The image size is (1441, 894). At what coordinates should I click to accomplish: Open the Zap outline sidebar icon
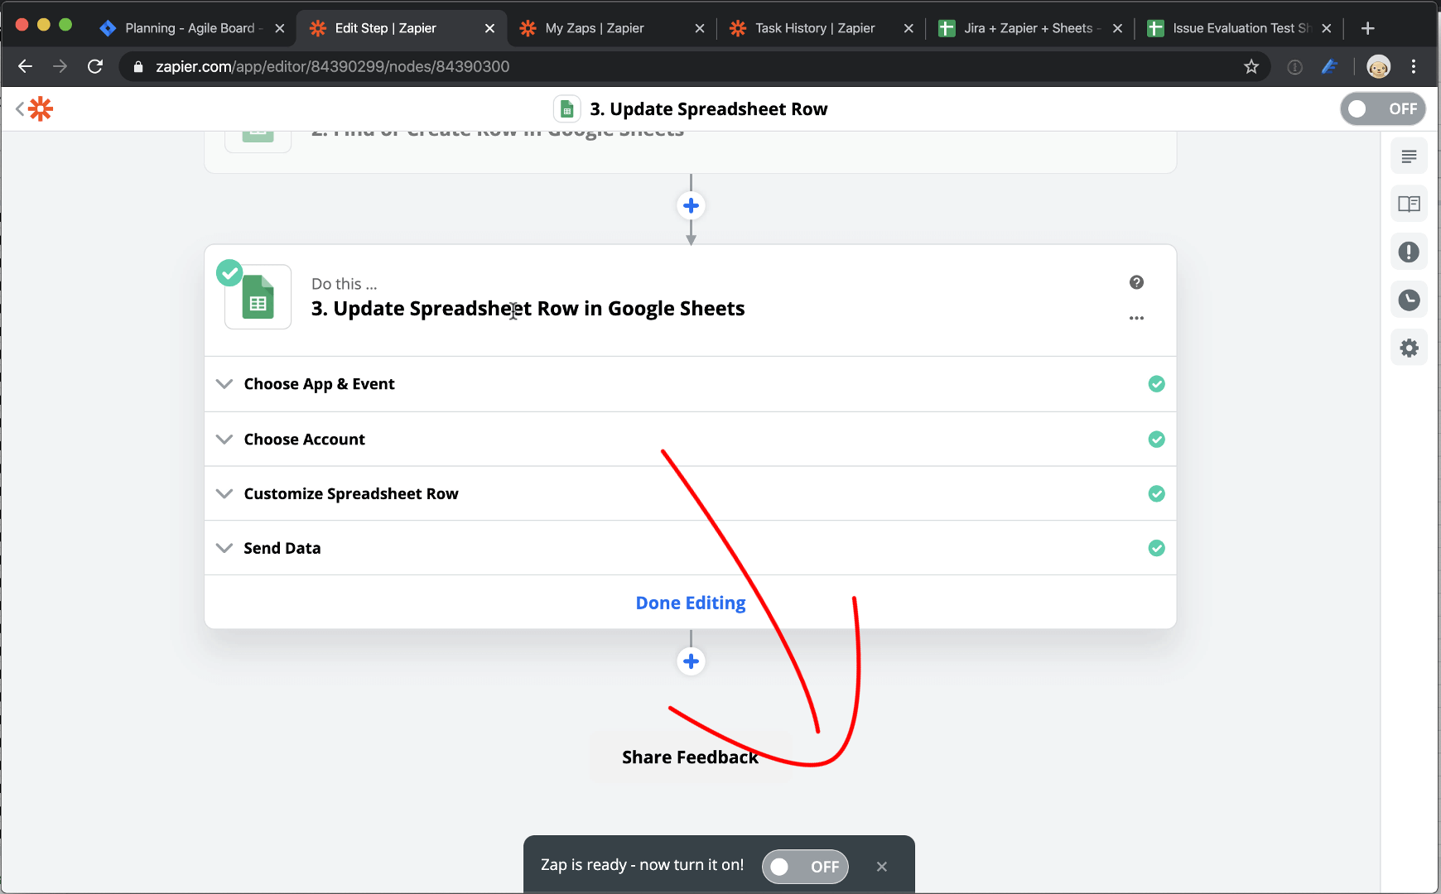(1409, 156)
